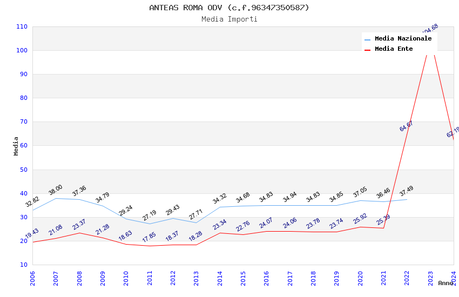Screen dimensions: 459x297
Task: Click the 23.34 ente value label
Action: pyautogui.click(x=220, y=225)
